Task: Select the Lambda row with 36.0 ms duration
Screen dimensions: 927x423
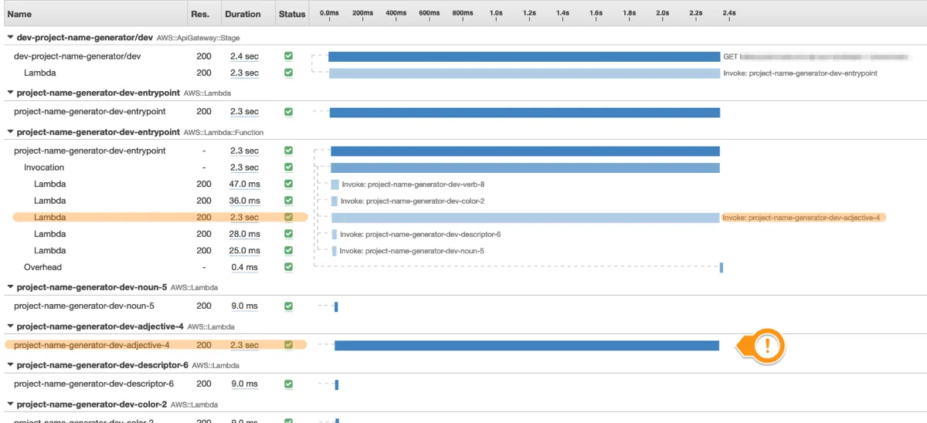Action: pos(49,201)
